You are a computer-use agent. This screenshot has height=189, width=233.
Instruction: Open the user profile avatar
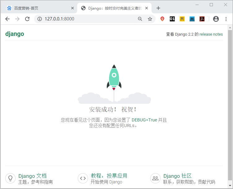tap(216, 19)
